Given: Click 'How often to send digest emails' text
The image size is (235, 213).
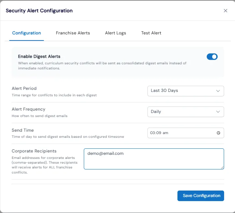Looking at the screenshot, I should [40, 116].
